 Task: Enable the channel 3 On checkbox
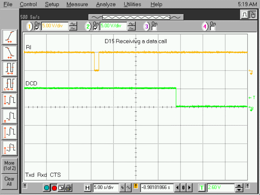[154, 28]
